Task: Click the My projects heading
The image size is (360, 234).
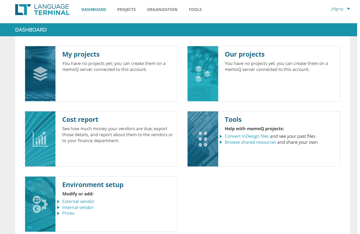Action: click(x=81, y=54)
